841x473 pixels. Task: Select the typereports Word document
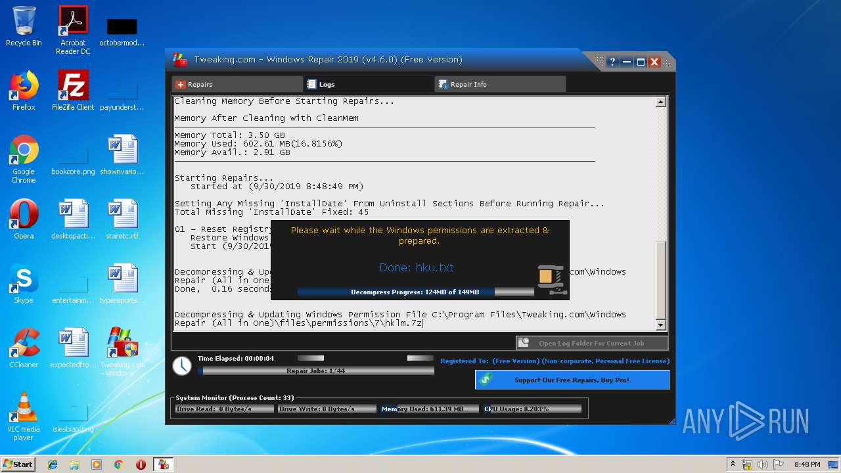pos(122,284)
